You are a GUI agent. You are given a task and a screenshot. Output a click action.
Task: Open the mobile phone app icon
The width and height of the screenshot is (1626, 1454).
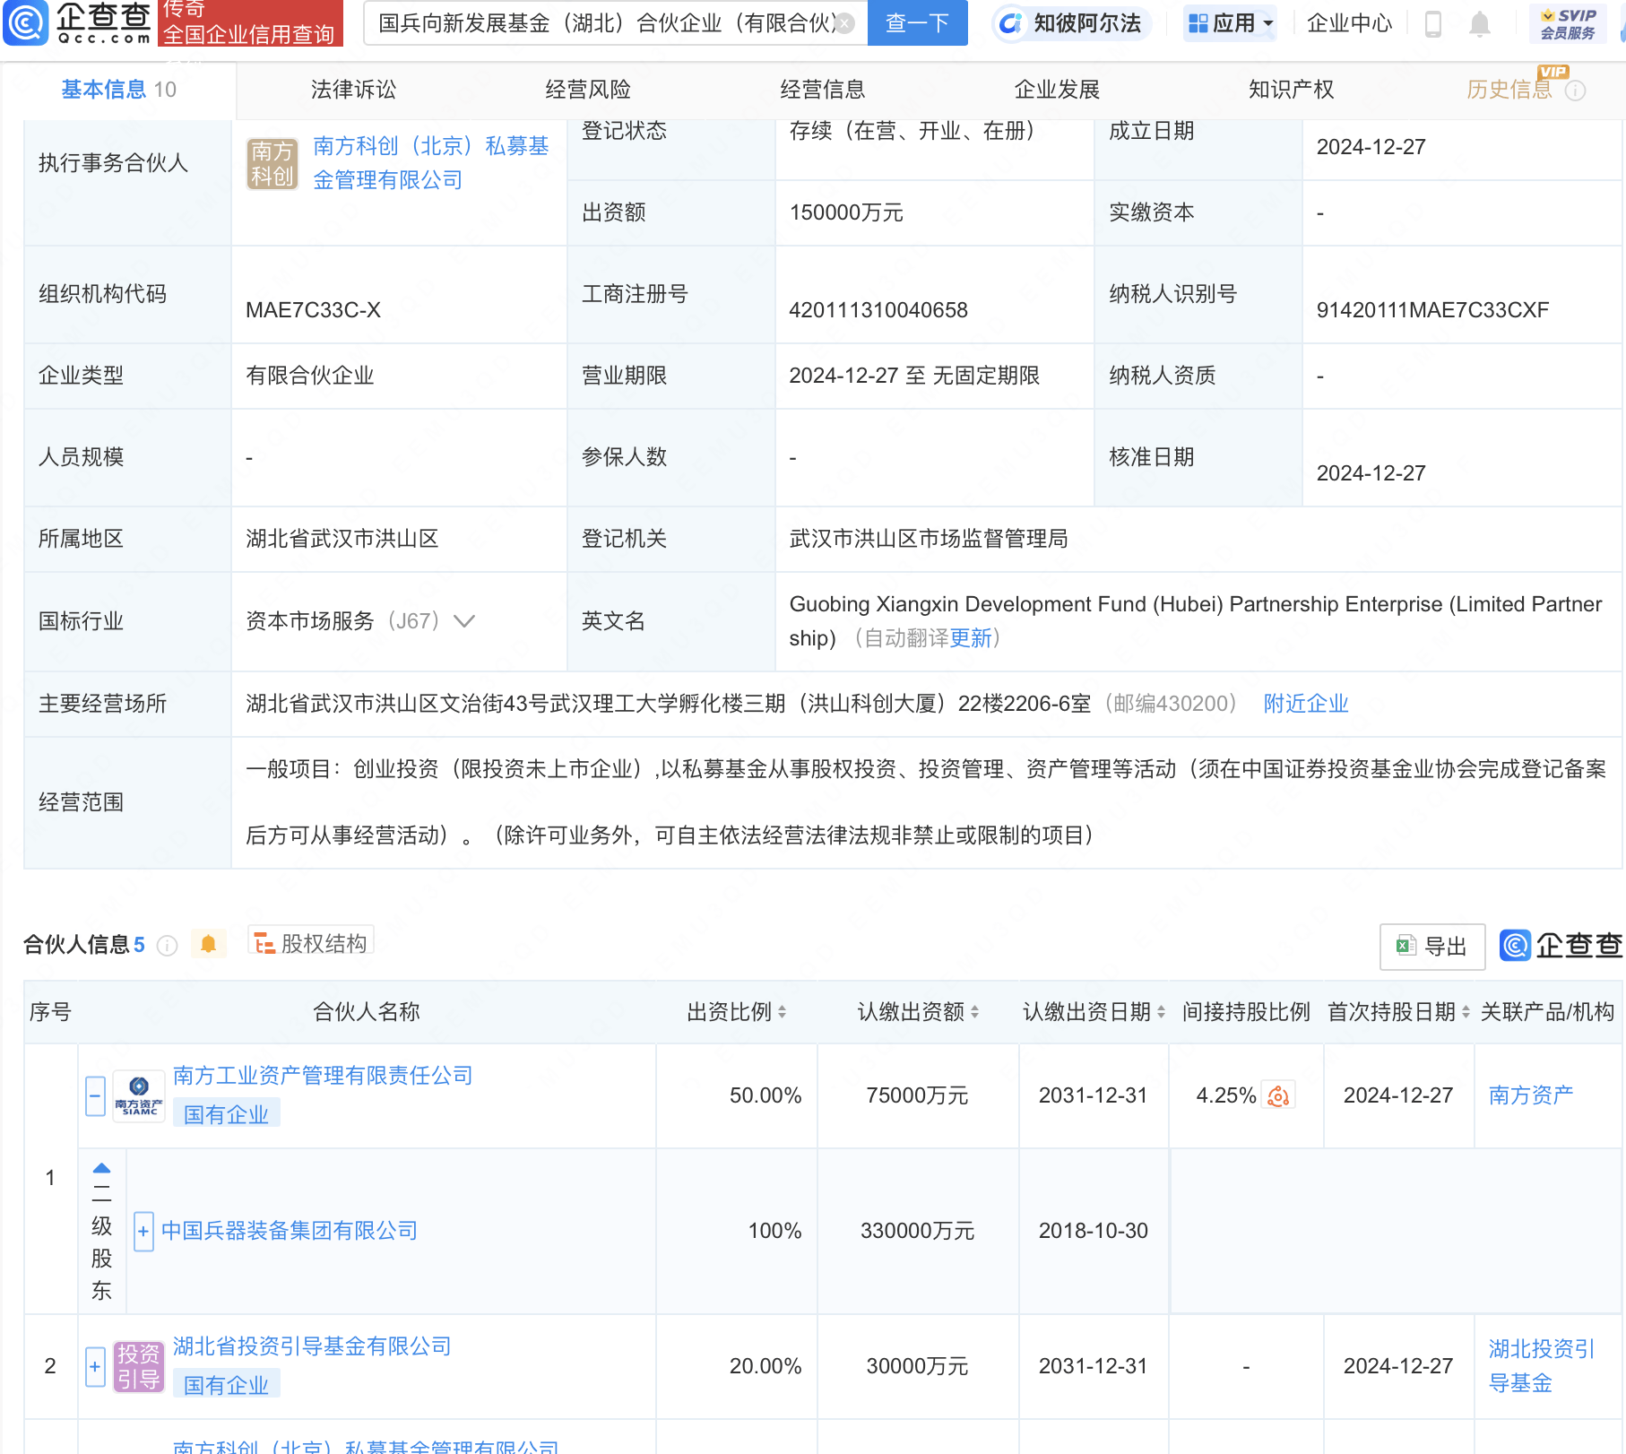pos(1433,23)
